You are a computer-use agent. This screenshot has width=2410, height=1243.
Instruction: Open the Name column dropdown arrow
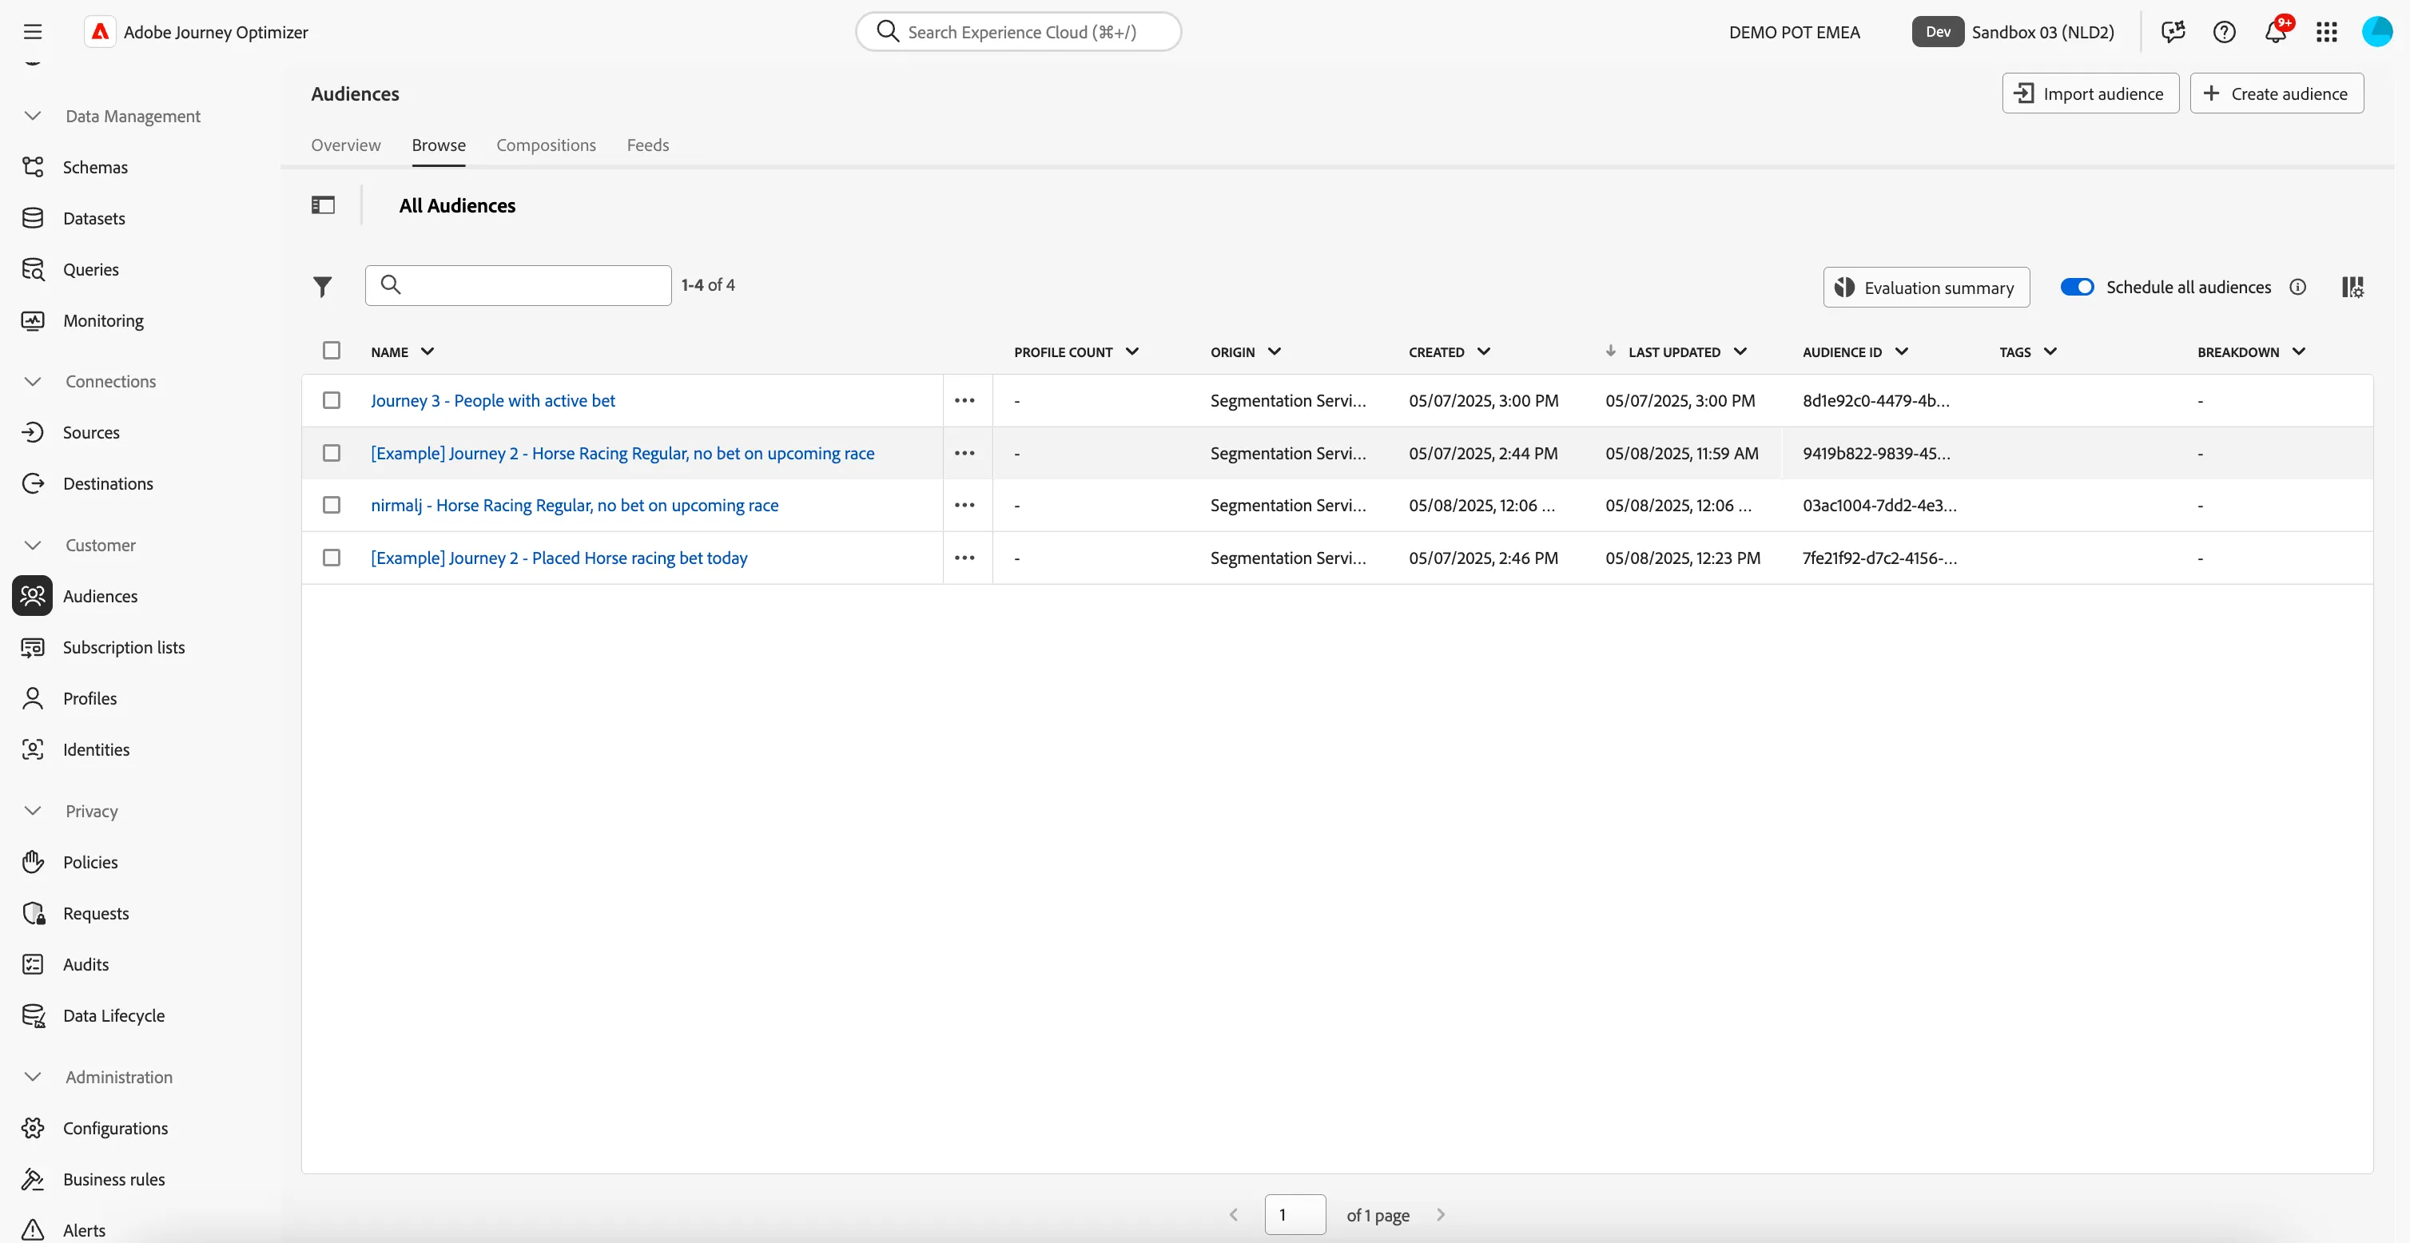click(428, 351)
